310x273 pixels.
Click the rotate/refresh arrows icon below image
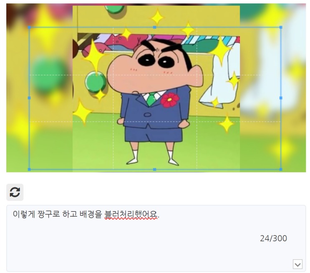(15, 192)
